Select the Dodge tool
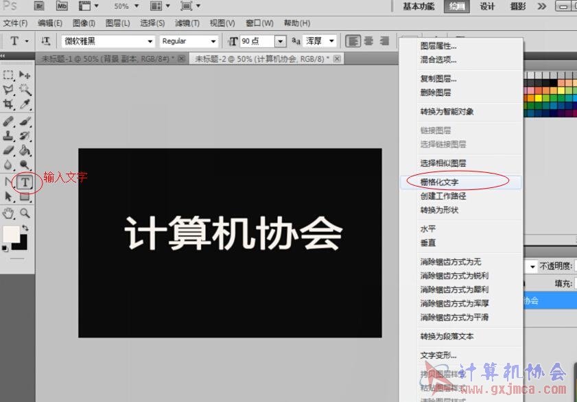Screen dimensions: 577x402 25,165
